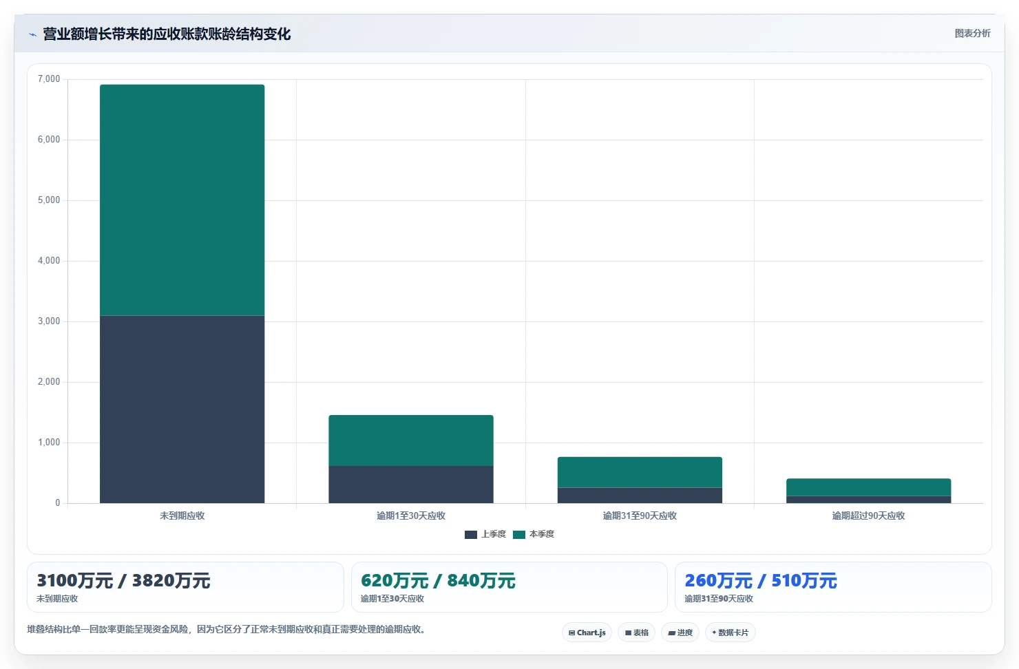Click the 逾期31至90天应收 caption in data card
The height and width of the screenshot is (669, 1019).
(x=719, y=599)
